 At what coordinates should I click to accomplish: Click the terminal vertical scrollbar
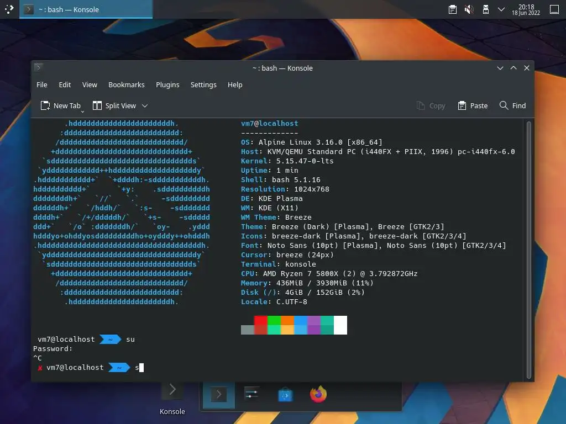click(529, 250)
